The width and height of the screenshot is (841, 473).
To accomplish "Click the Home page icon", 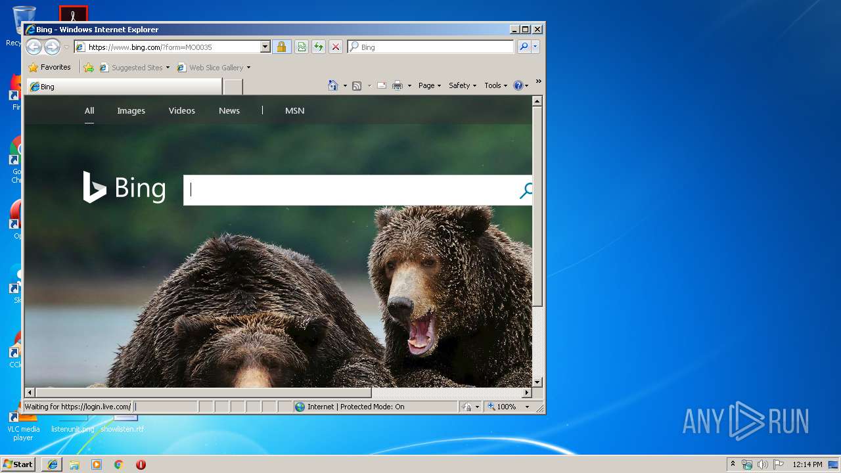I will tap(333, 85).
